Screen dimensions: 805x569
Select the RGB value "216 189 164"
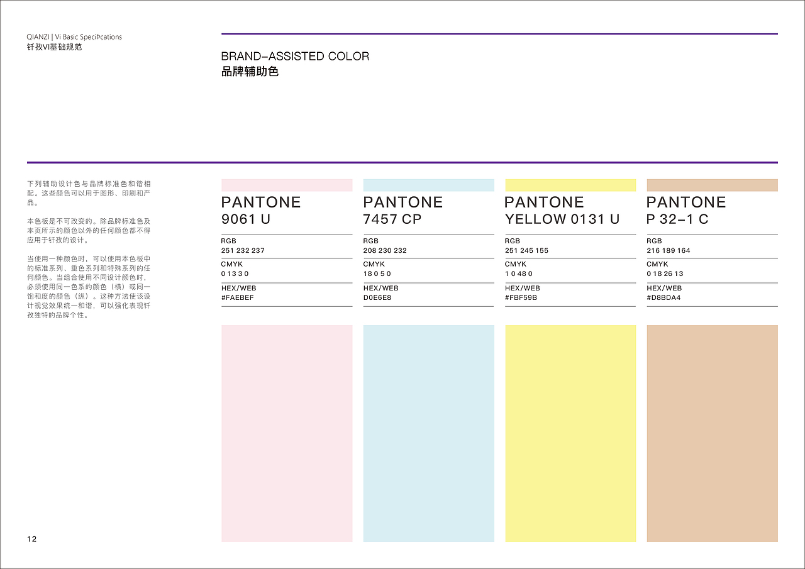pyautogui.click(x=669, y=250)
